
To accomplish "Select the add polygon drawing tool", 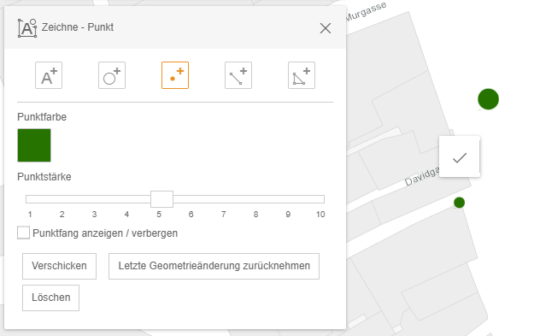I will pyautogui.click(x=302, y=75).
